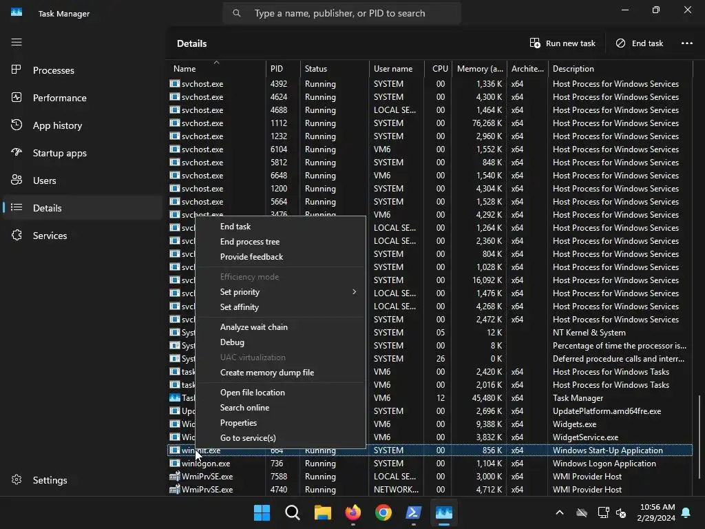Select the WmiPrvSE.exe row with PID 7588
This screenshot has height=529, width=705.
[430, 477]
